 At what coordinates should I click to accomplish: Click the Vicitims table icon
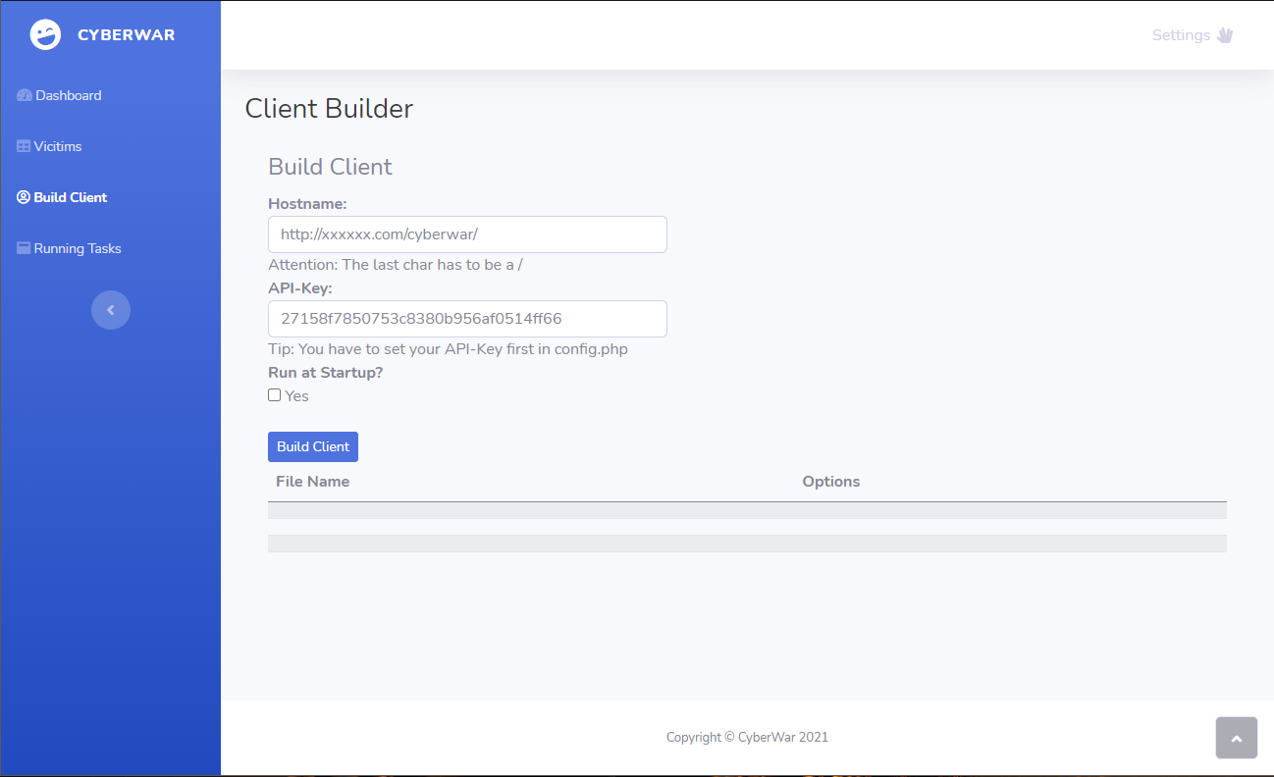coord(24,146)
